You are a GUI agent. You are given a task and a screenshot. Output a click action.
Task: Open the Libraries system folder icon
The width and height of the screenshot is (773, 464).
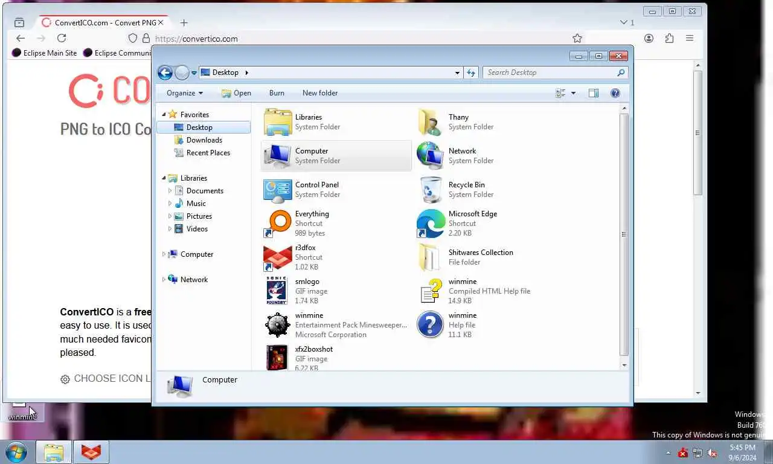tap(278, 122)
